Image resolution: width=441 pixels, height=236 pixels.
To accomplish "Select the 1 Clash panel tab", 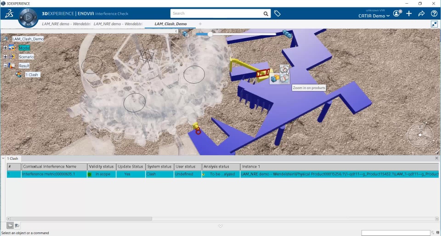I will tap(13, 158).
